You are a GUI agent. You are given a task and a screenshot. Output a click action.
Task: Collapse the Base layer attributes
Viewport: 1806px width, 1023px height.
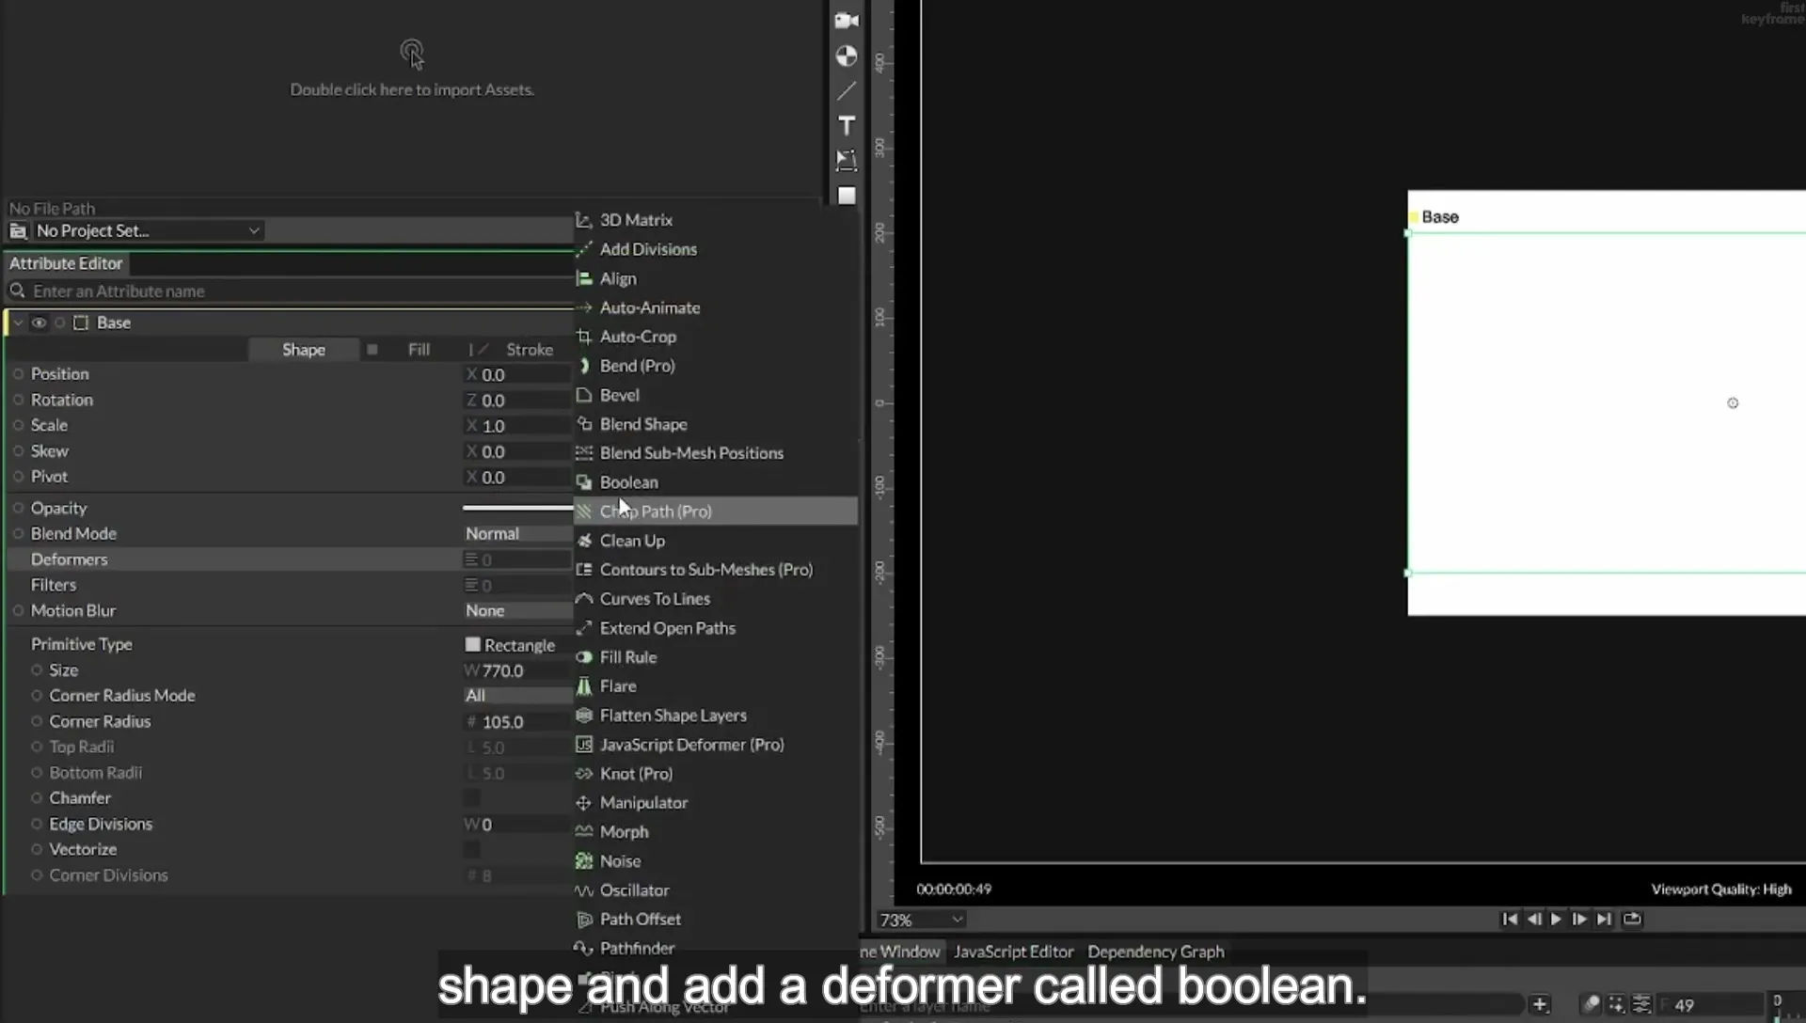click(x=18, y=323)
